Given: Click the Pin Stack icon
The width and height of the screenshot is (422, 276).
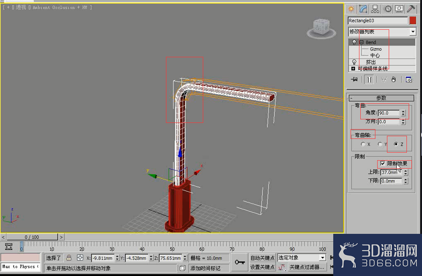Looking at the screenshot, I should tap(354, 79).
